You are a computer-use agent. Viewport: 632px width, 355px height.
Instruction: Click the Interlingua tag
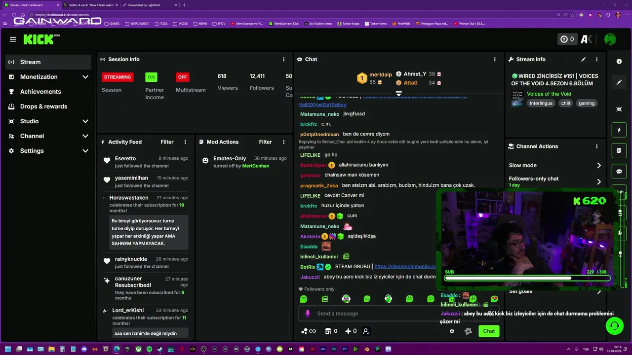(541, 104)
